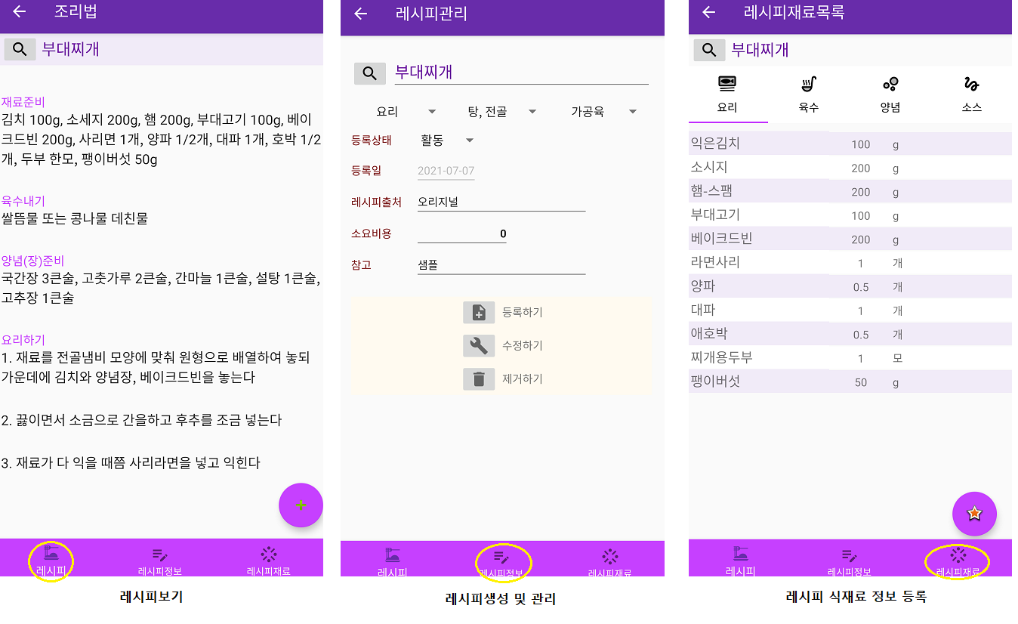Viewport: 1018px width, 624px height.
Task: Focus the 부대찌개 search field in 레시피재료목록
Action: pyautogui.click(x=870, y=50)
